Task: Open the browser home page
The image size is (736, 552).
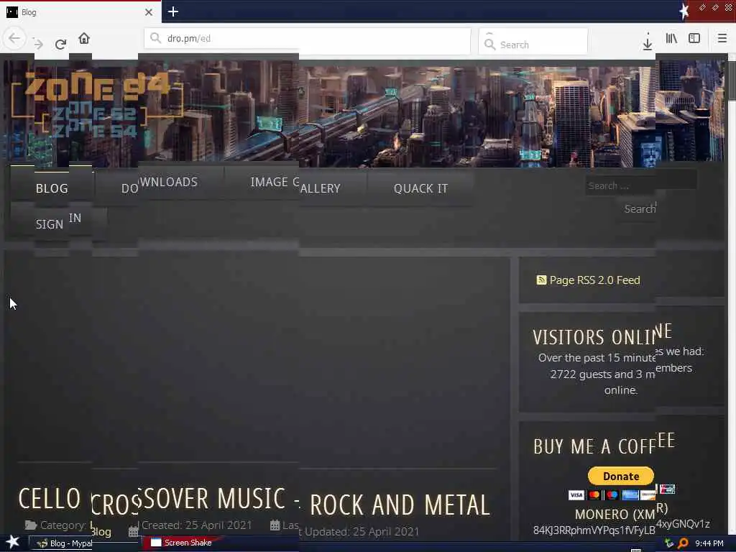Action: 84,38
